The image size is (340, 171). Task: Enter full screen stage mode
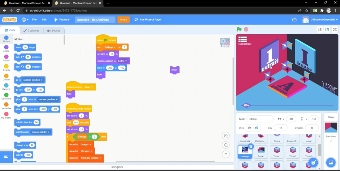tap(335, 30)
